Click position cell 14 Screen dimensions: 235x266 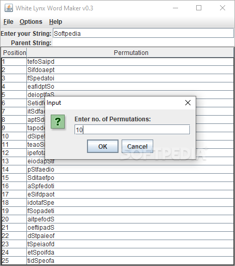(14, 170)
